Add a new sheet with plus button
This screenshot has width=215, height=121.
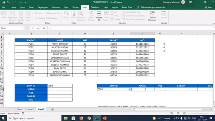(52, 109)
